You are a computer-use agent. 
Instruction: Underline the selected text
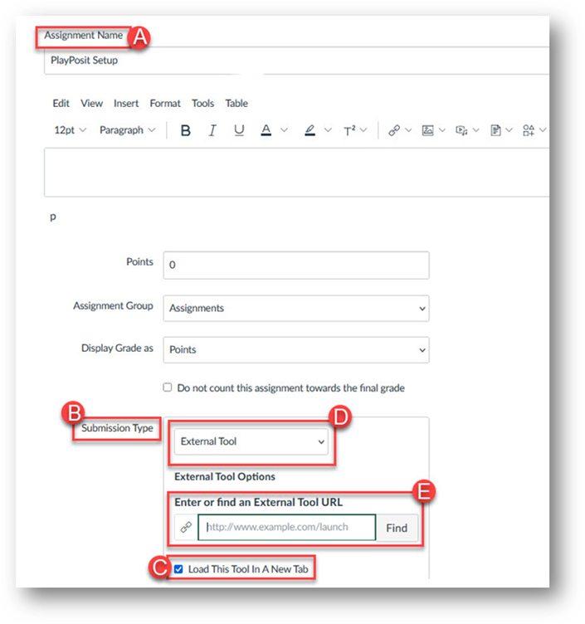[239, 130]
